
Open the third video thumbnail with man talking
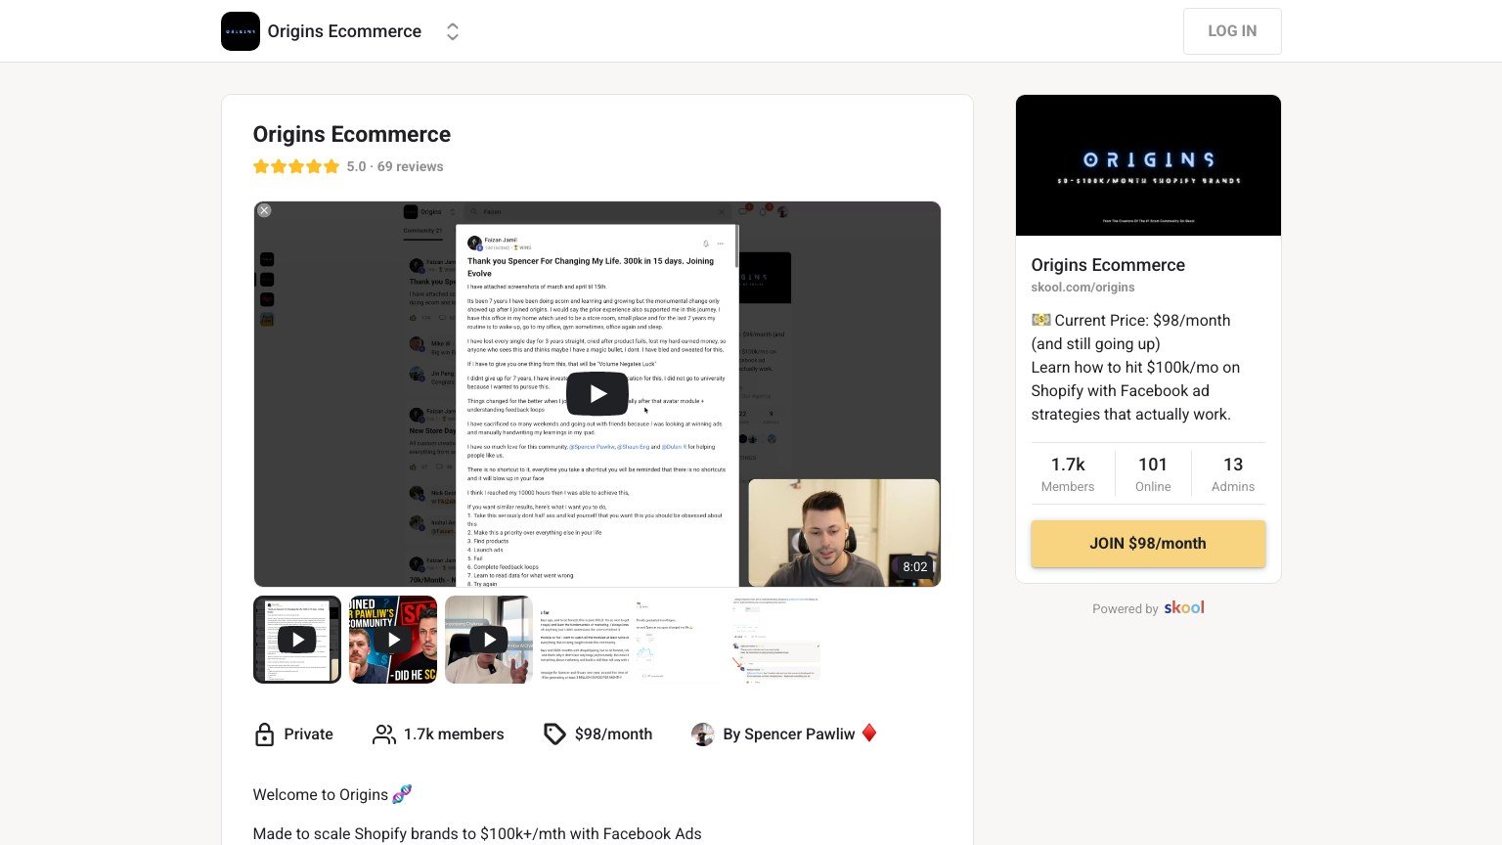click(x=489, y=640)
